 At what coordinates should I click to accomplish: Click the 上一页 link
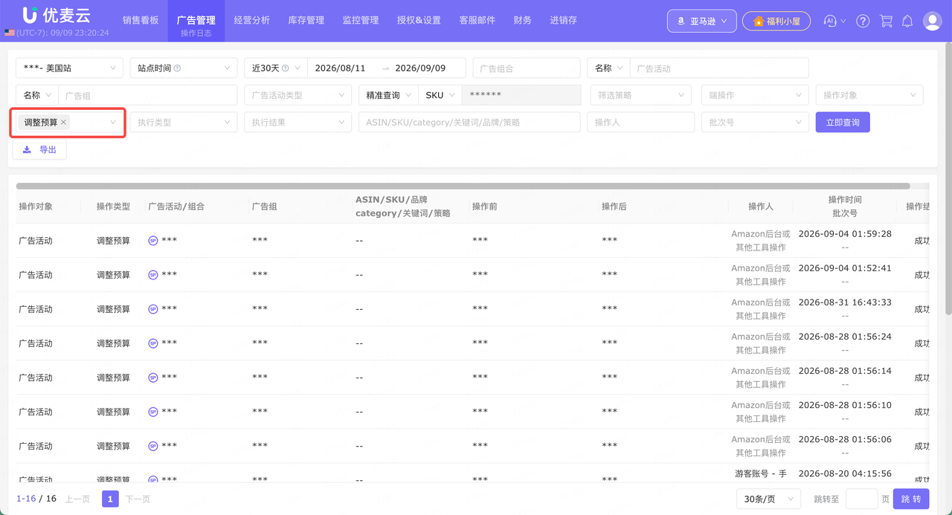pos(78,499)
